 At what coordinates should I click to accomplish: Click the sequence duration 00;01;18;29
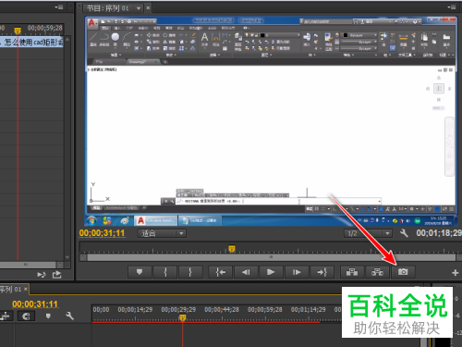439,233
